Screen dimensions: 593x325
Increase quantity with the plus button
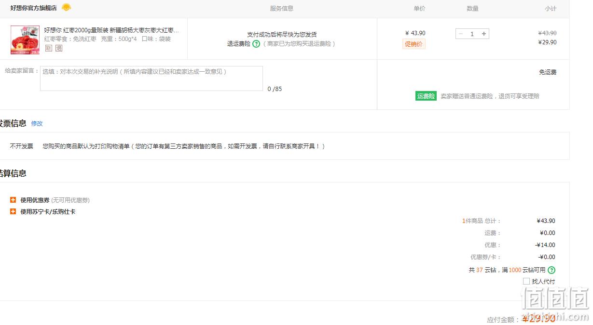pyautogui.click(x=484, y=34)
